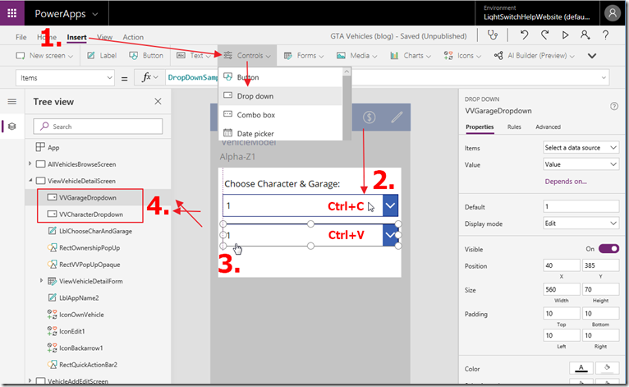Expand the formula bar chevron
This screenshot has width=629, height=387.
(x=604, y=77)
